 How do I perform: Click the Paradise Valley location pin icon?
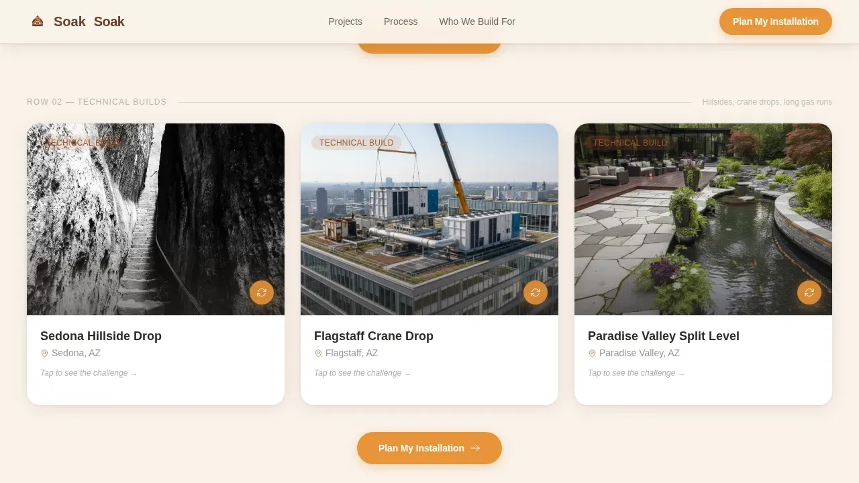(x=593, y=354)
